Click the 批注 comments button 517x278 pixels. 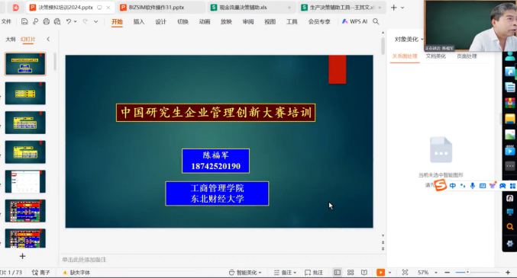(314, 273)
